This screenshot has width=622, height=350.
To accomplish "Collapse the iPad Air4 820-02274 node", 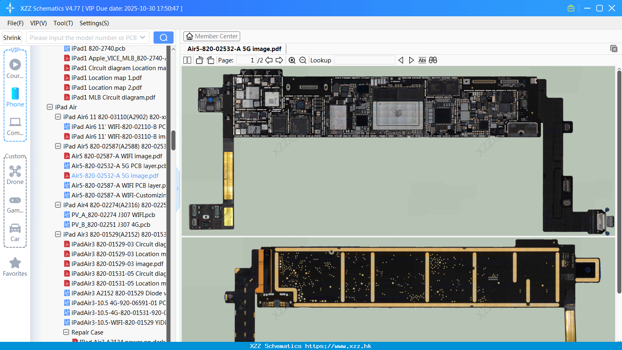I will pos(58,205).
